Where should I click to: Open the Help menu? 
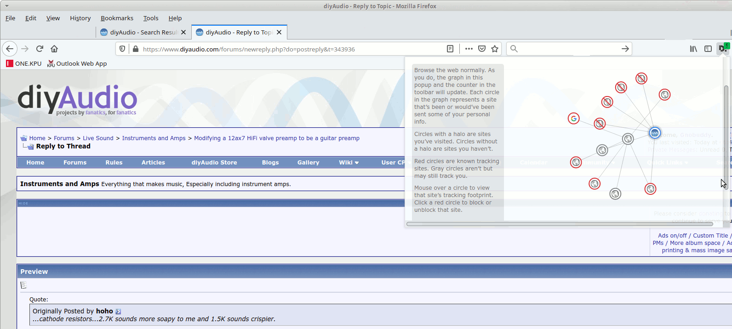[175, 18]
